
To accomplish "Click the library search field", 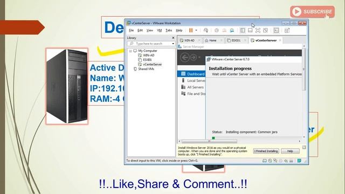I will [x=151, y=44].
